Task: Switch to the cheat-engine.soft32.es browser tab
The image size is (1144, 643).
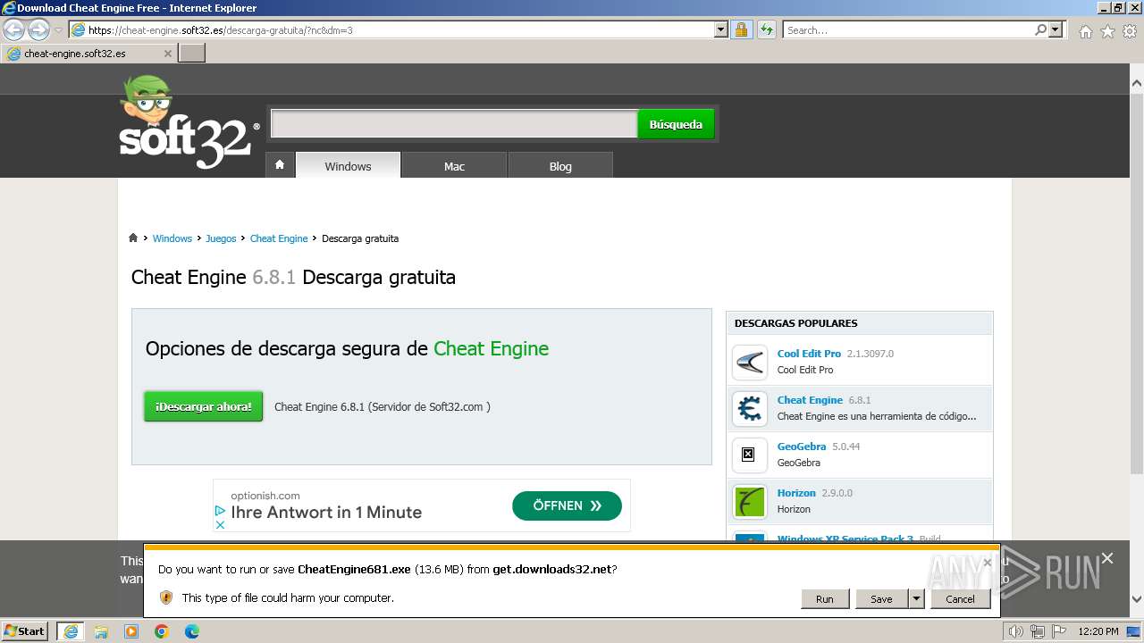Action: pyautogui.click(x=89, y=54)
